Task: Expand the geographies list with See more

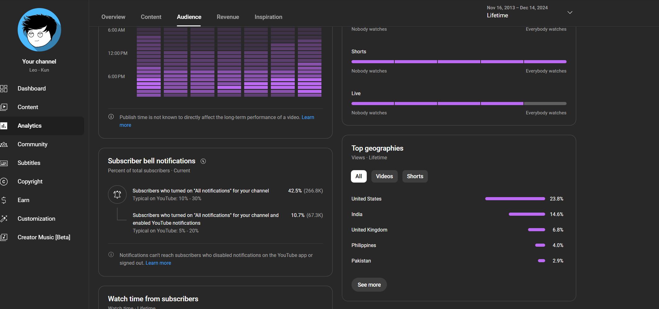Action: point(369,285)
